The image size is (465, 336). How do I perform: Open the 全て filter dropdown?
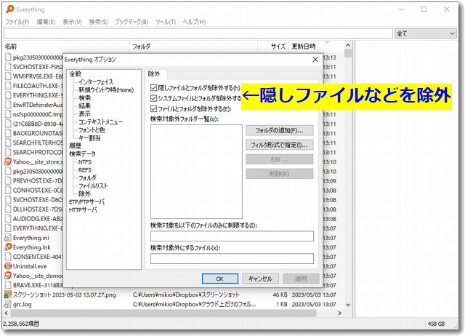pos(425,33)
